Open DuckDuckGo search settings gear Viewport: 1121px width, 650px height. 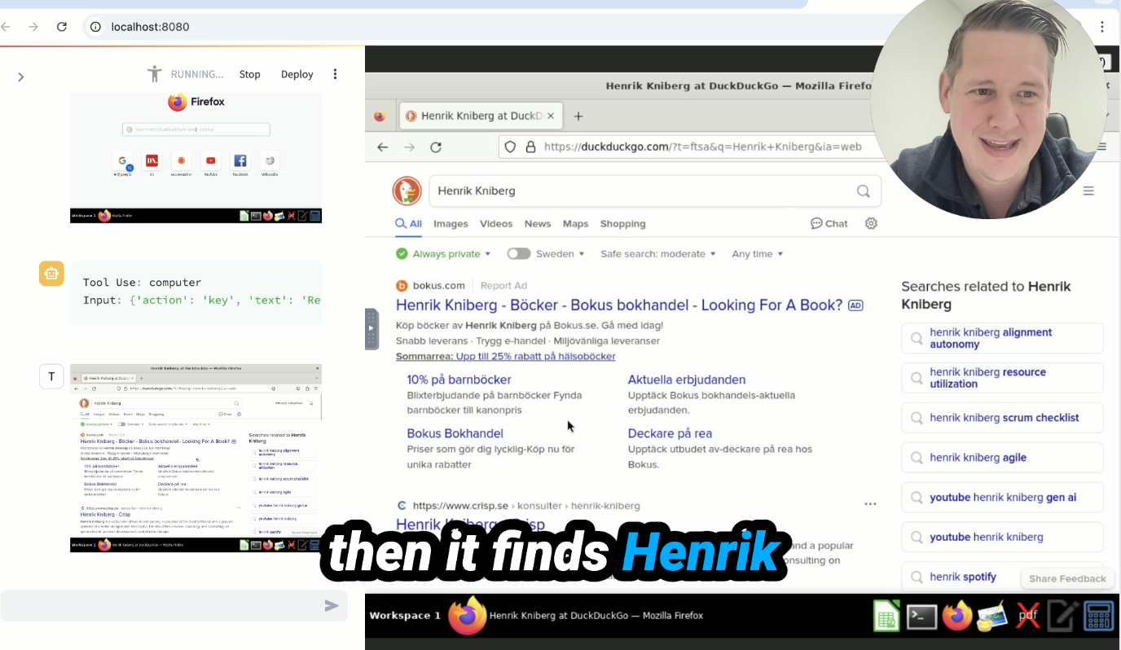pos(871,223)
